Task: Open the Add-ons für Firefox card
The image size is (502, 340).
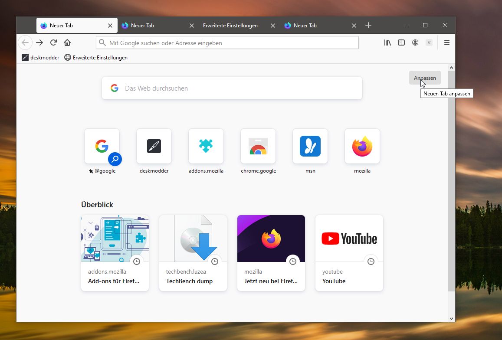Action: [x=115, y=253]
